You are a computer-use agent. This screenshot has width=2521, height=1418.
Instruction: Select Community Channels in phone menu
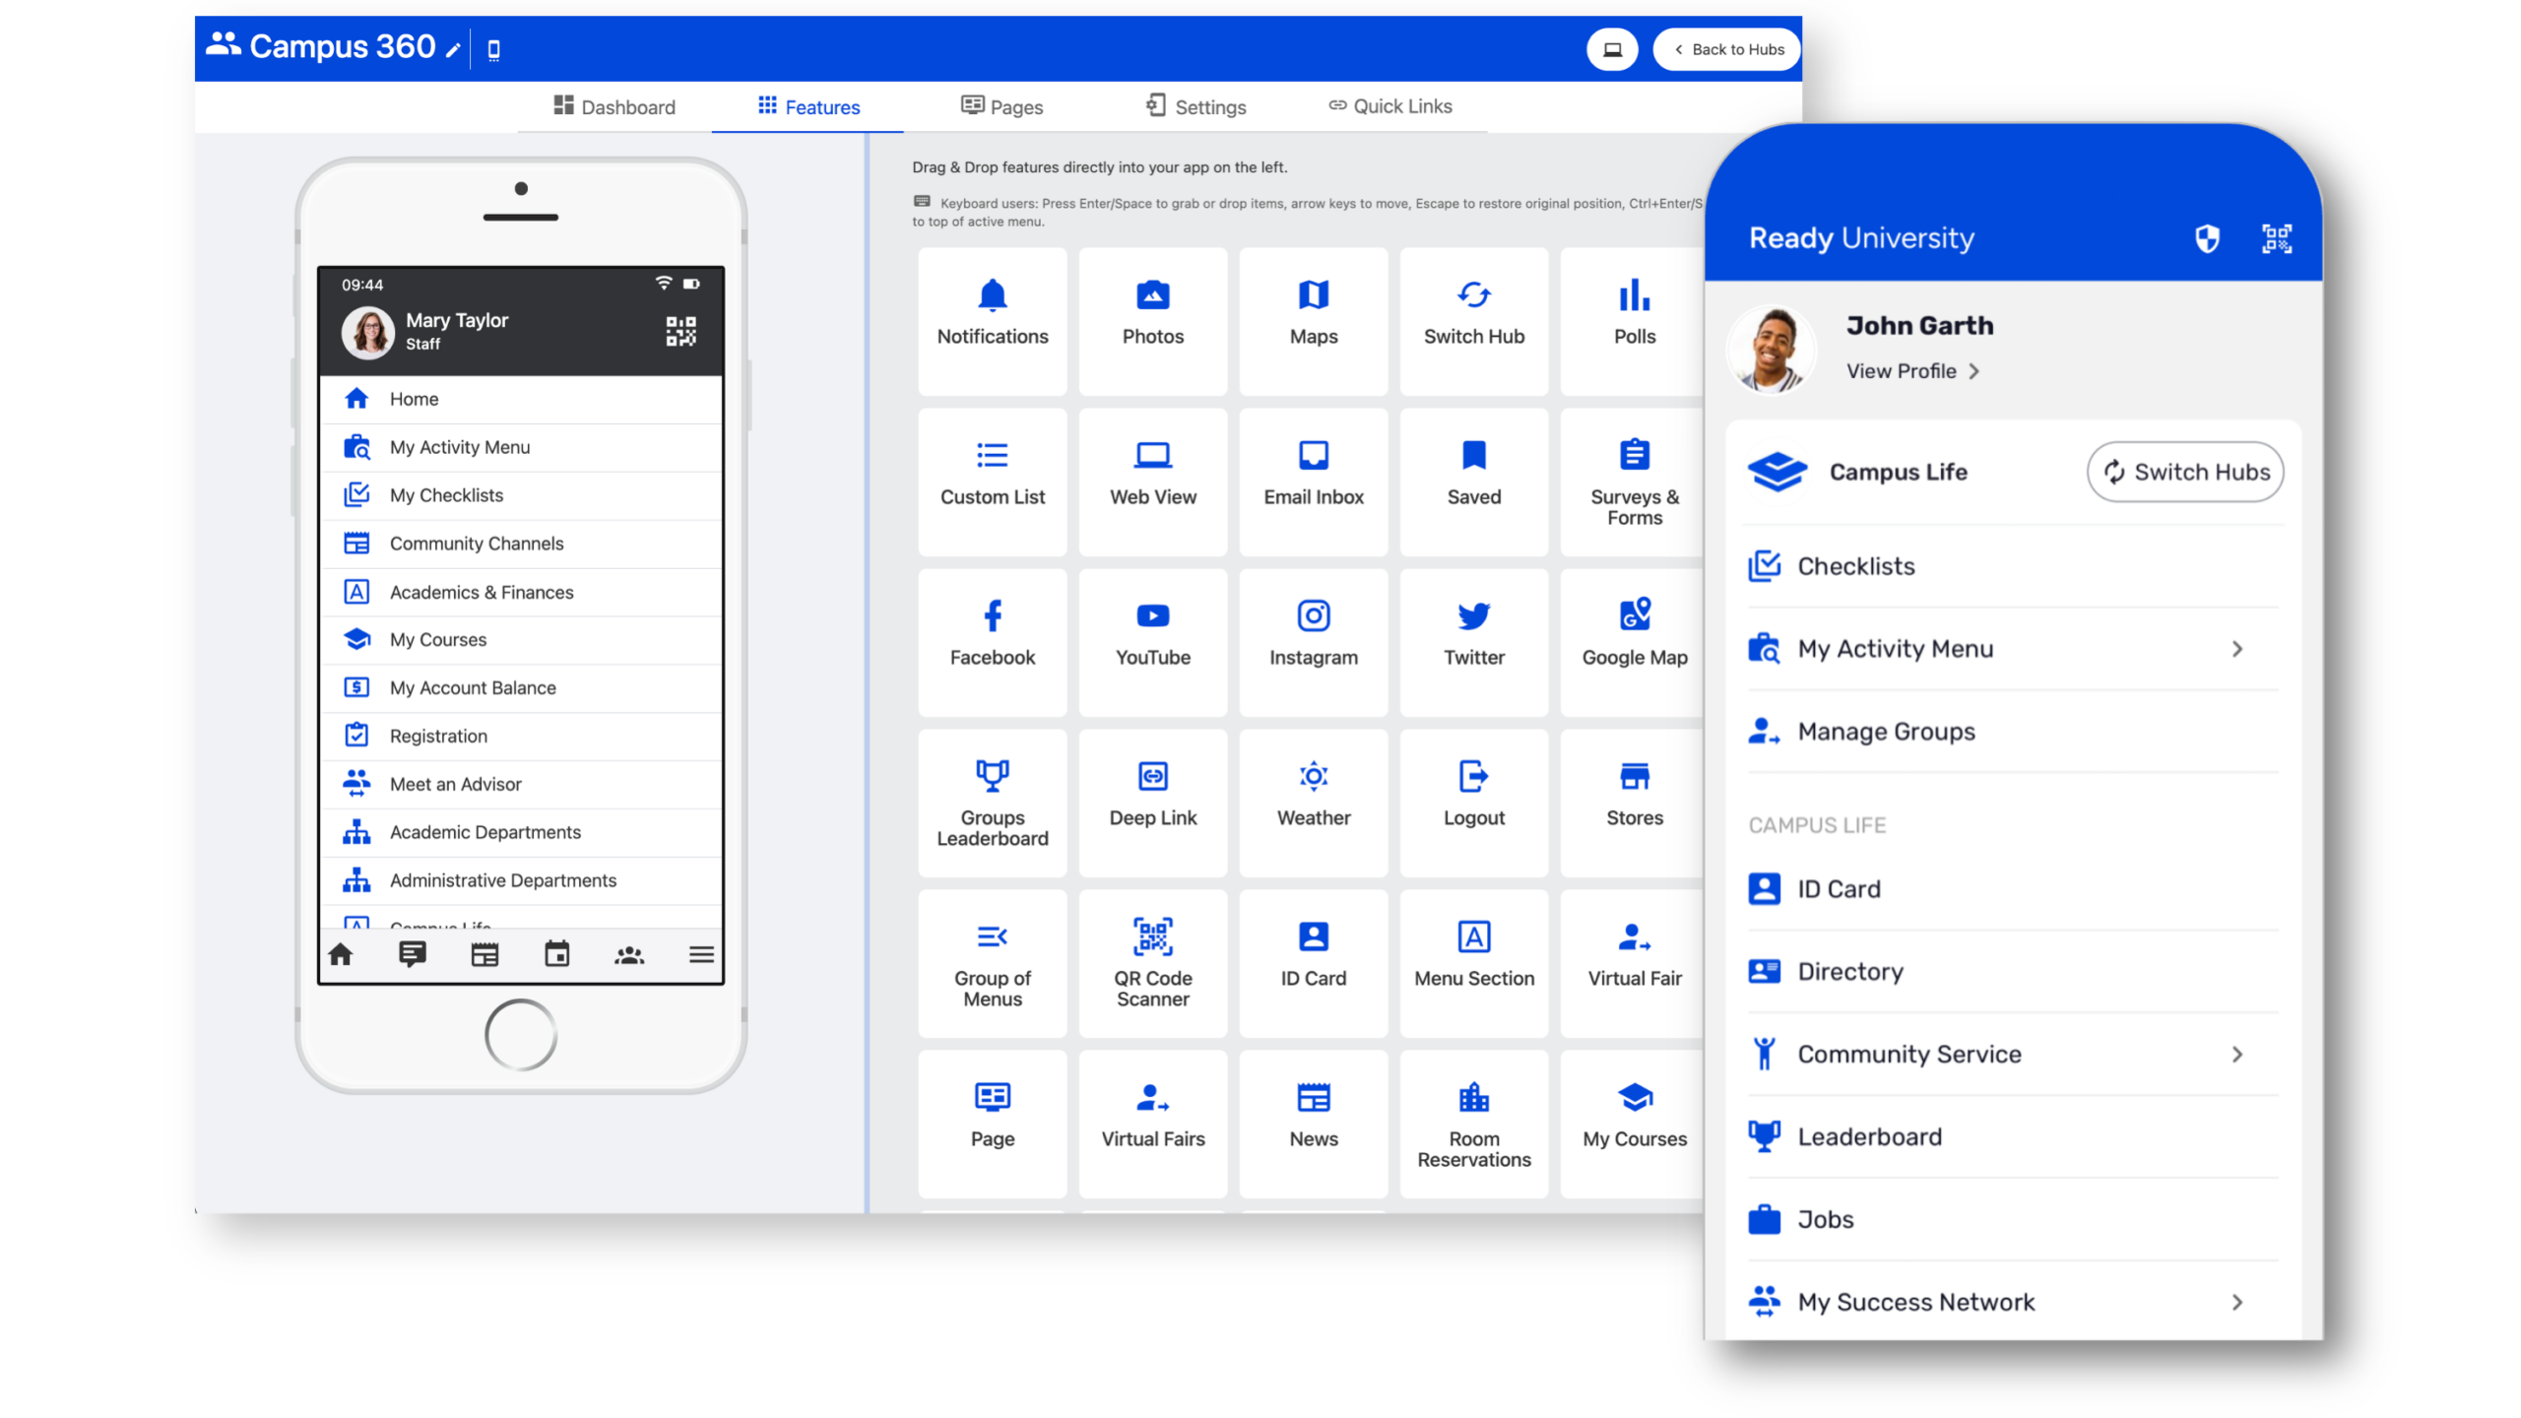pos(522,544)
